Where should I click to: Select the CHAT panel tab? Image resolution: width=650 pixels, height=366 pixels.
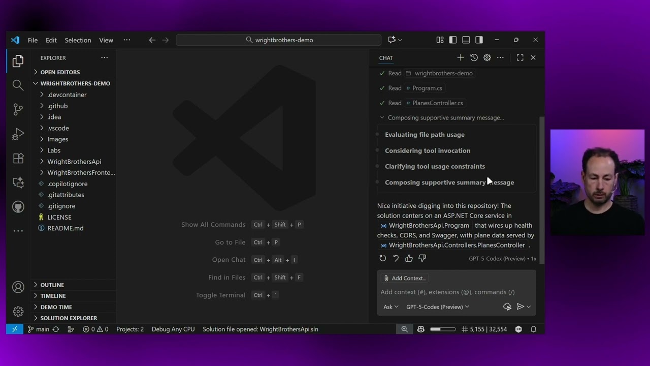386,58
